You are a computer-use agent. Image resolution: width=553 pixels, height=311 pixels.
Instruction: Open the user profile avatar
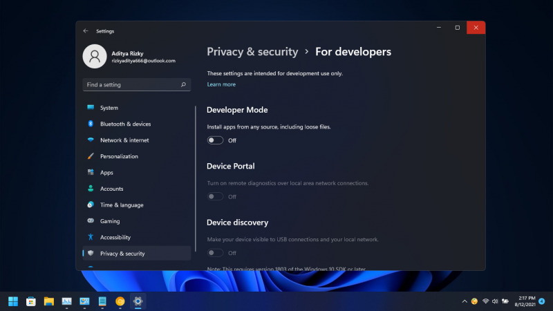click(95, 57)
